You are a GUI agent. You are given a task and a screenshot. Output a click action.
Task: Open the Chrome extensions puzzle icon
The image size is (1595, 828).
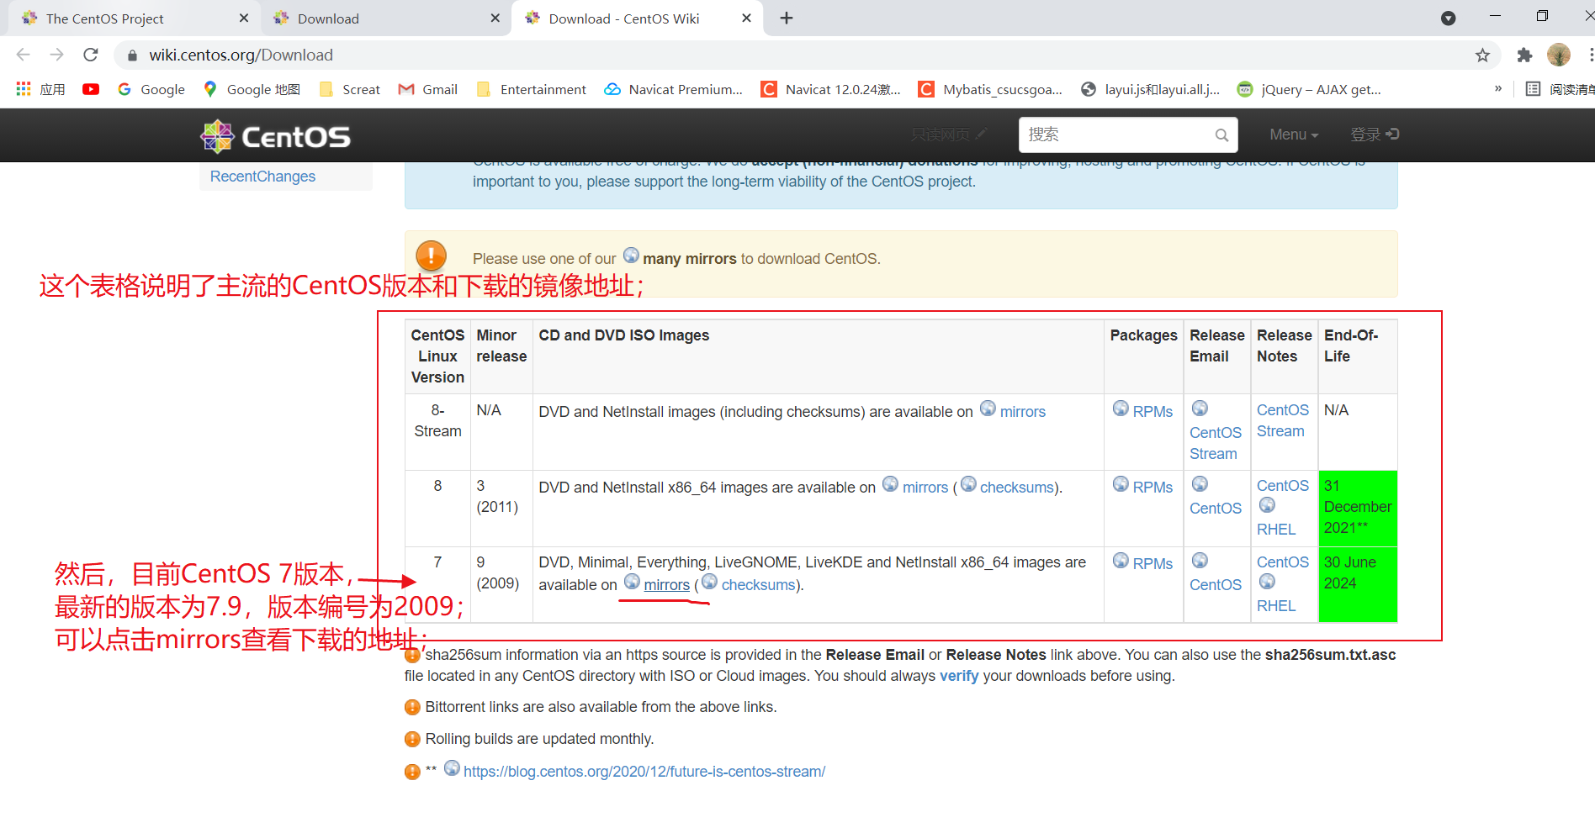[x=1524, y=55]
